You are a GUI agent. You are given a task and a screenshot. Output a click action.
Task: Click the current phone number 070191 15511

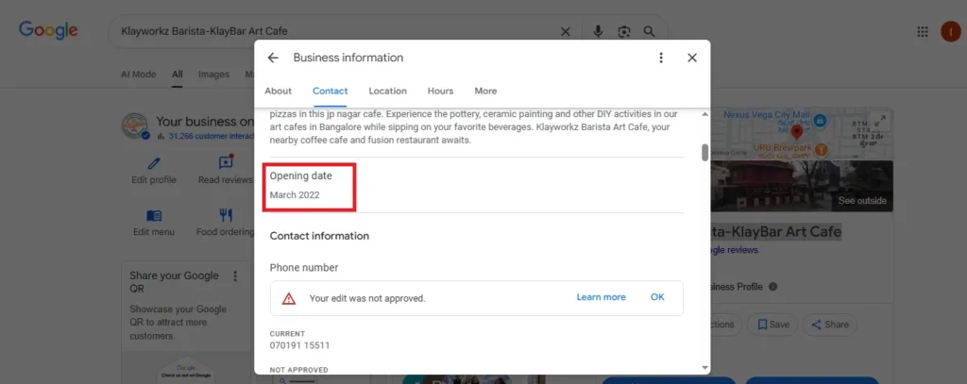click(299, 345)
